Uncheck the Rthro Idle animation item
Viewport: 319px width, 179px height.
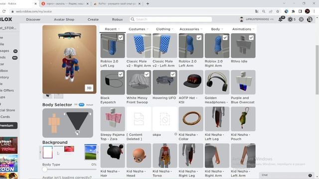click(251, 38)
